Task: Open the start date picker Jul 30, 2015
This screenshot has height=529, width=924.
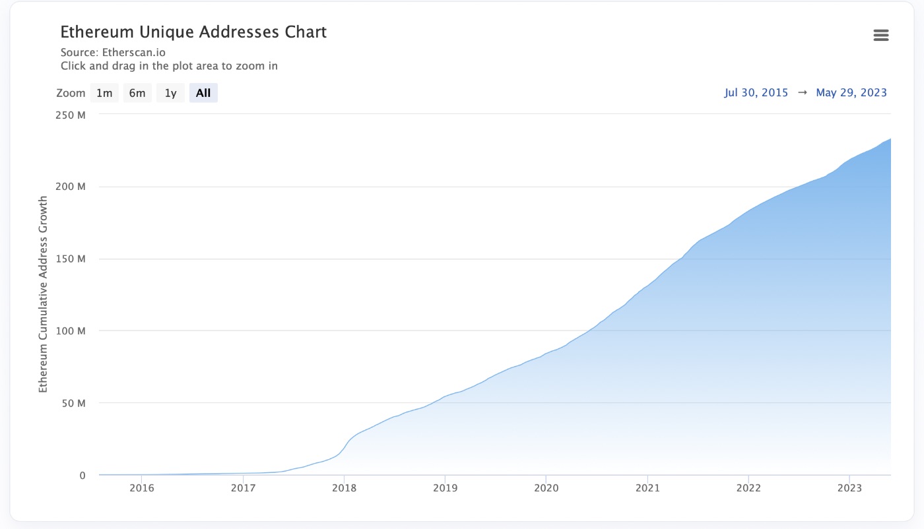Action: click(x=755, y=92)
